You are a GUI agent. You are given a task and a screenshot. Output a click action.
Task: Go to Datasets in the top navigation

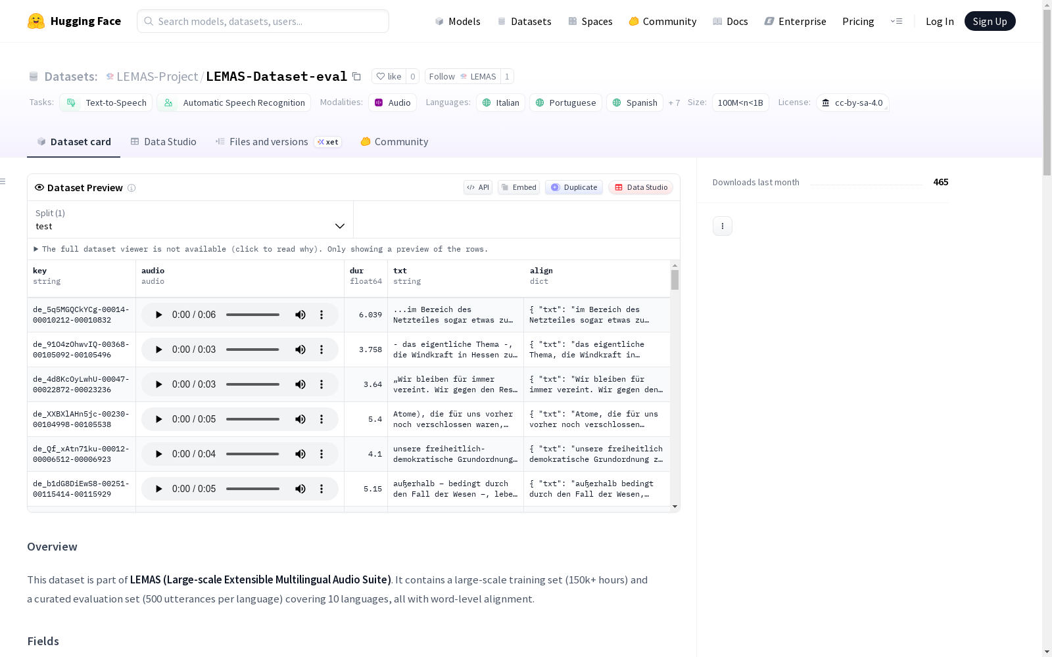point(524,21)
